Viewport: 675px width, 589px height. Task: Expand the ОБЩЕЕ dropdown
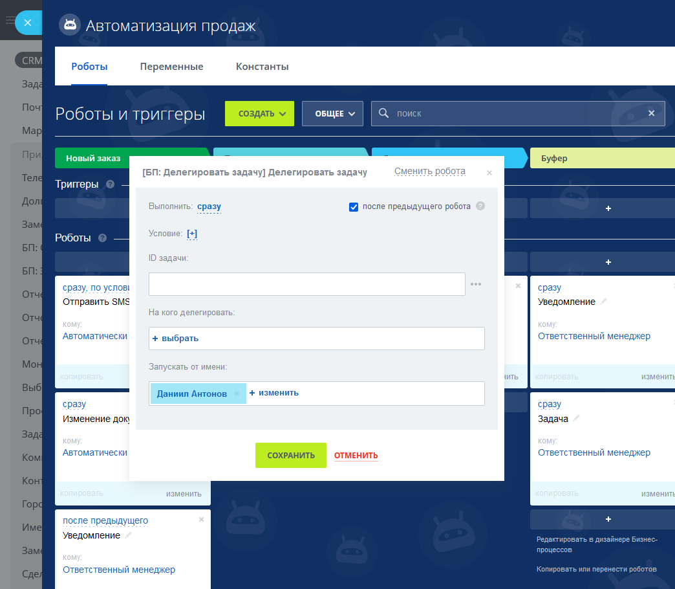[332, 114]
